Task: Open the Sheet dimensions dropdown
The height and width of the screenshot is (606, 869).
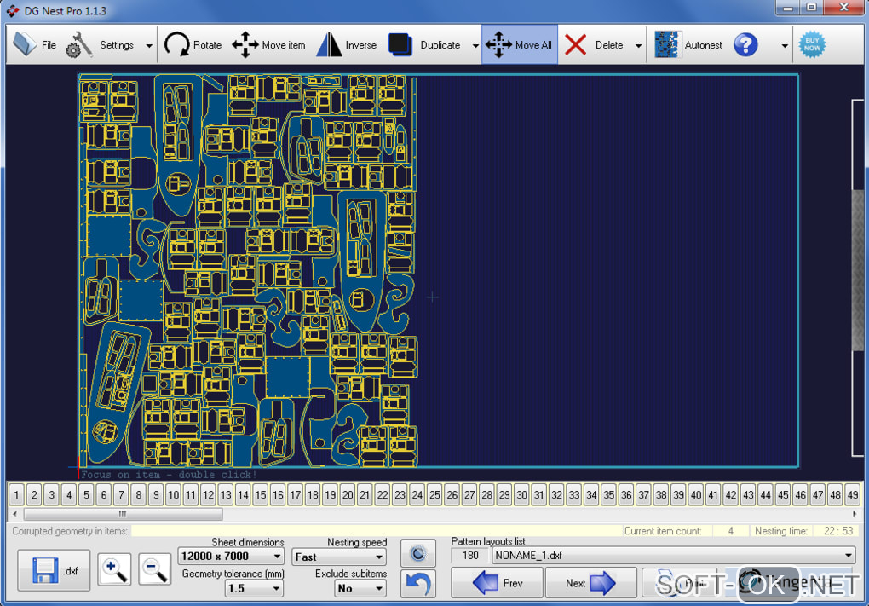Action: point(231,556)
